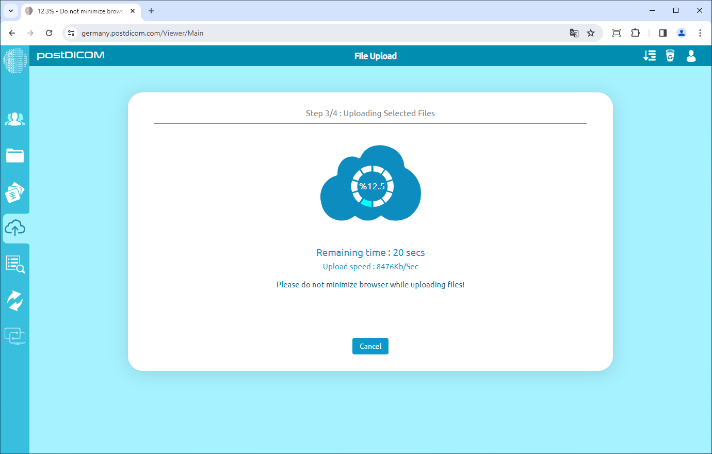Select the cloud Upload tool in the sidebar
Image resolution: width=712 pixels, height=454 pixels.
tap(15, 228)
